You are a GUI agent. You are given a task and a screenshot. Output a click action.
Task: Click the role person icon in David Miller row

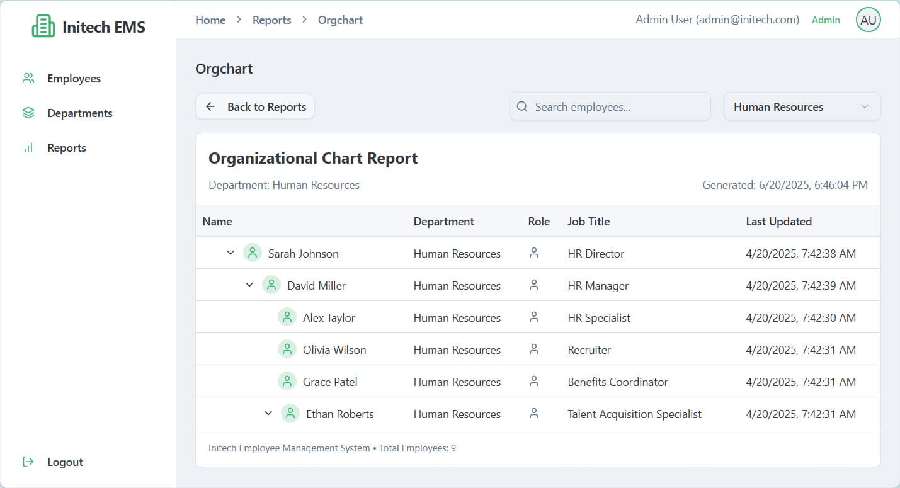[534, 285]
